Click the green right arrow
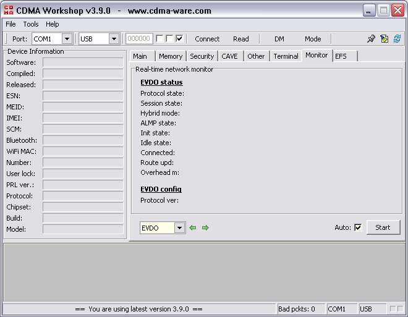The width and height of the screenshot is (408, 317). [x=205, y=228]
